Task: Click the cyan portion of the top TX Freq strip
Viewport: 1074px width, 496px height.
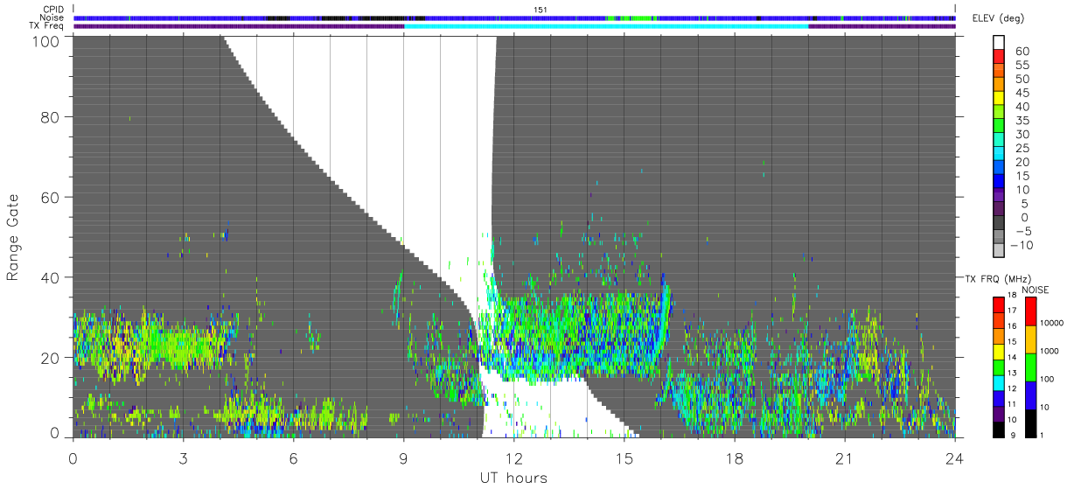Action: click(x=606, y=26)
